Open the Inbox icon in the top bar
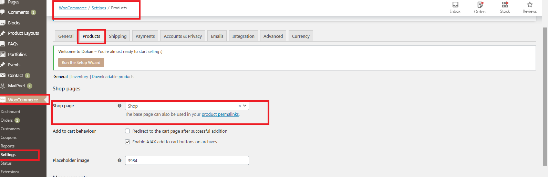 click(455, 4)
